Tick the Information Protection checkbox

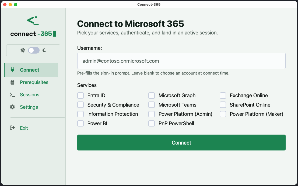point(80,114)
